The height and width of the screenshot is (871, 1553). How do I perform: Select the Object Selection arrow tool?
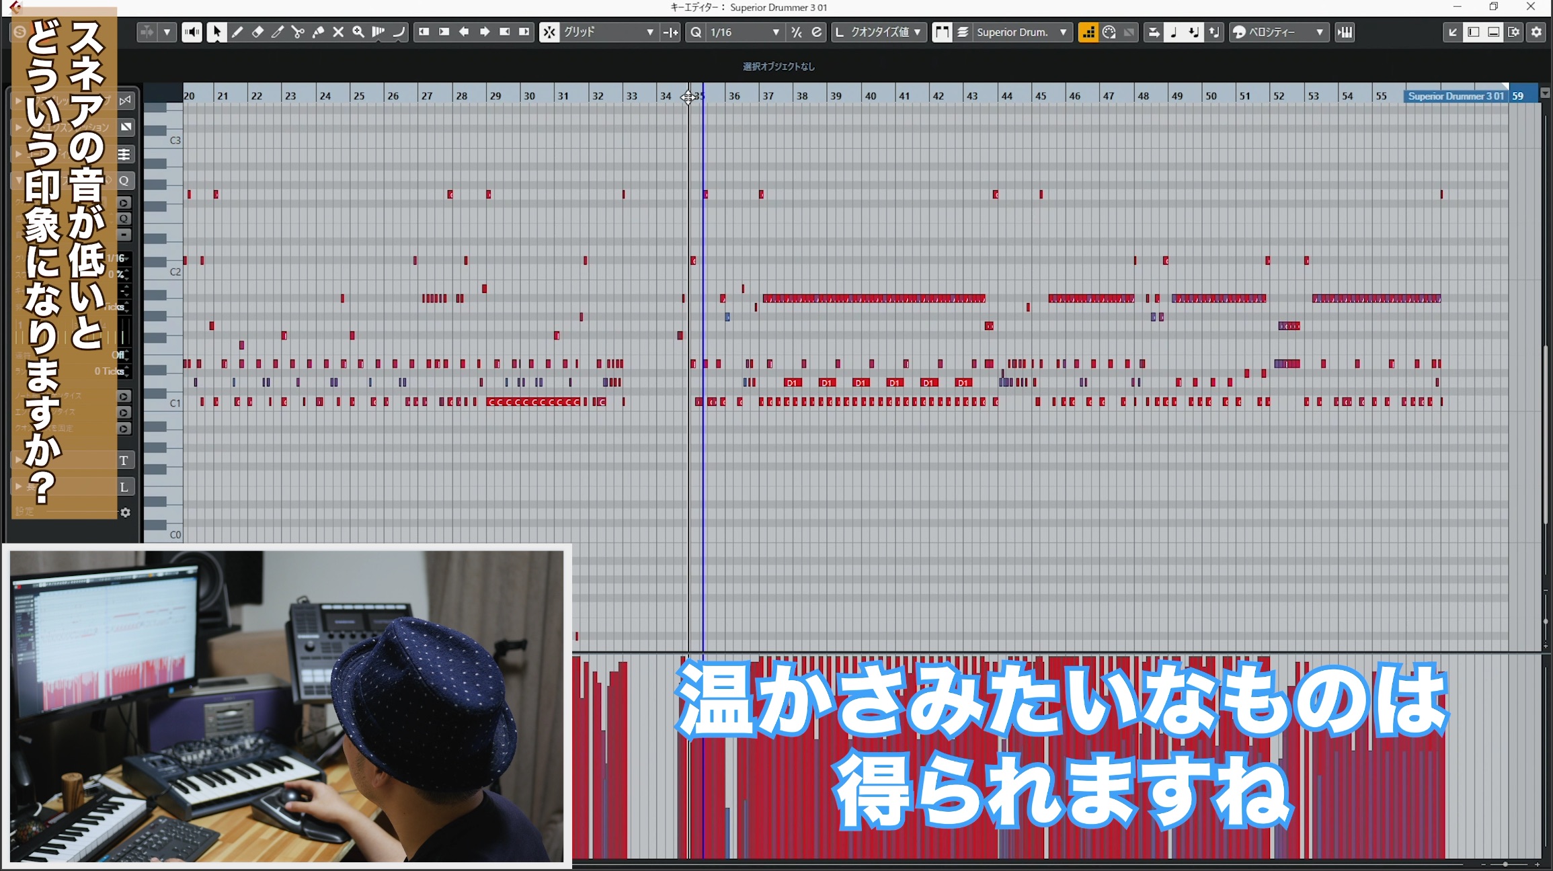tap(216, 32)
